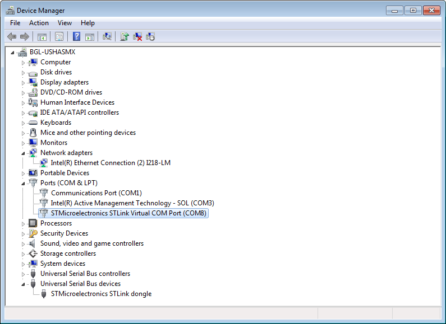
Task: Open the File menu
Action: [15, 23]
